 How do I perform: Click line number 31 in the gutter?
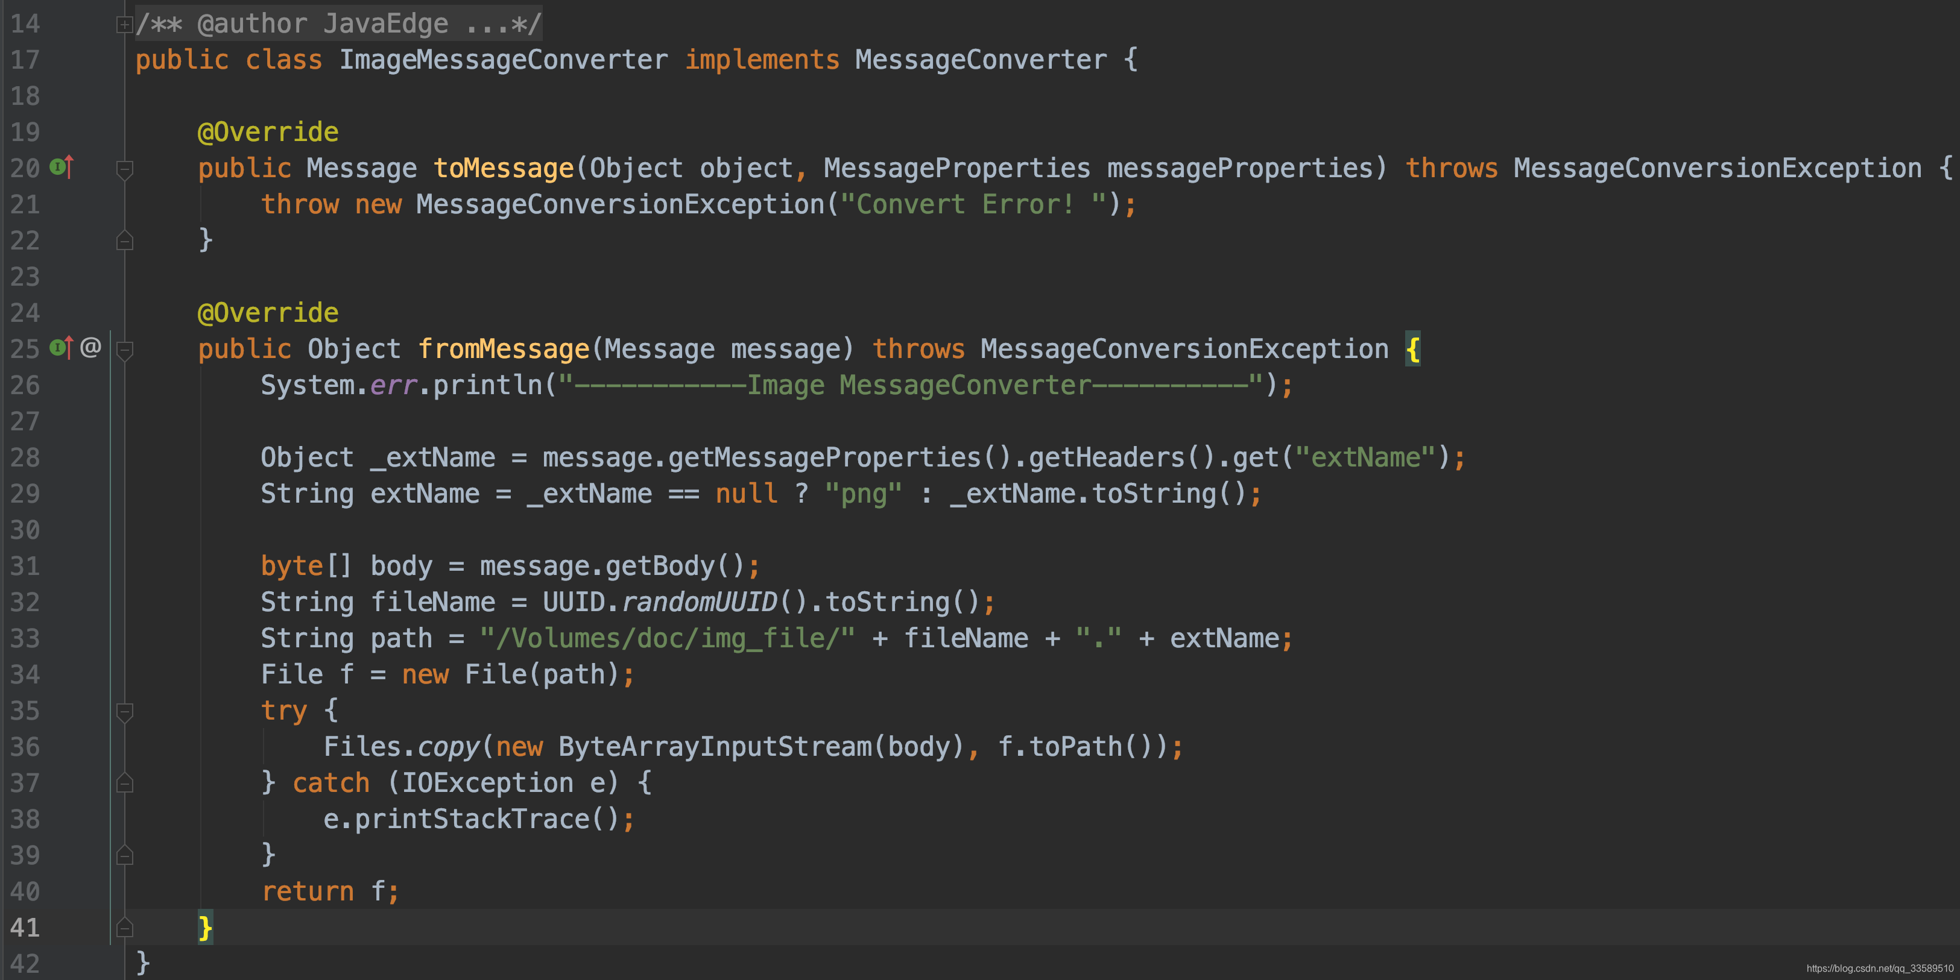pos(25,566)
